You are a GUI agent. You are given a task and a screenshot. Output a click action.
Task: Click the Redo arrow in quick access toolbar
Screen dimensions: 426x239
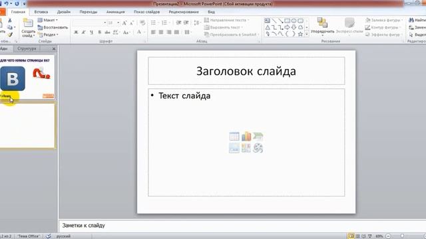tap(17, 3)
